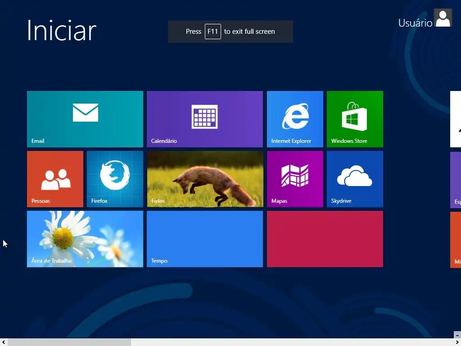Click the horizontal scrollbar left arrow
This screenshot has height=346, width=461.
4,342
